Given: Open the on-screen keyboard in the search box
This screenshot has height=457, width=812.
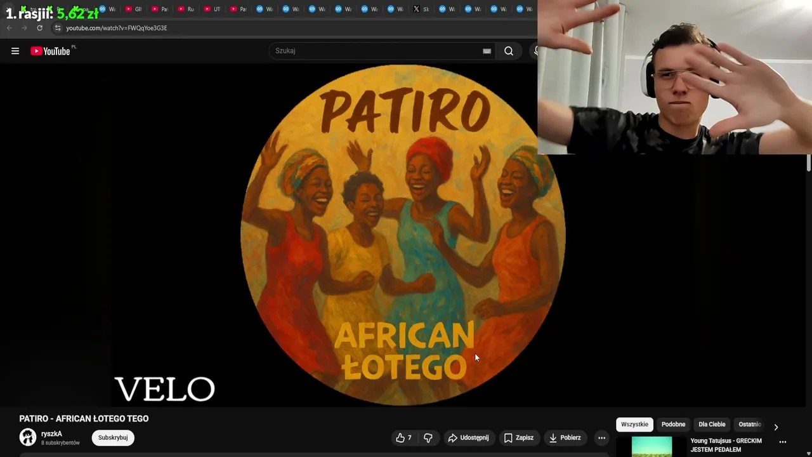Looking at the screenshot, I should click(x=487, y=51).
